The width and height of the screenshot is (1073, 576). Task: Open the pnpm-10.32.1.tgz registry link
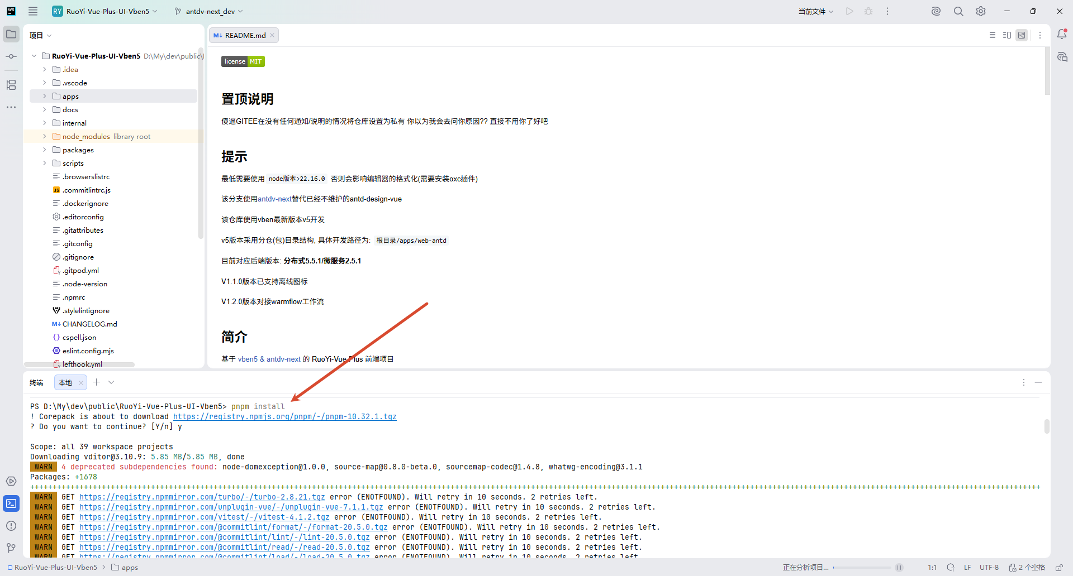[x=284, y=417]
